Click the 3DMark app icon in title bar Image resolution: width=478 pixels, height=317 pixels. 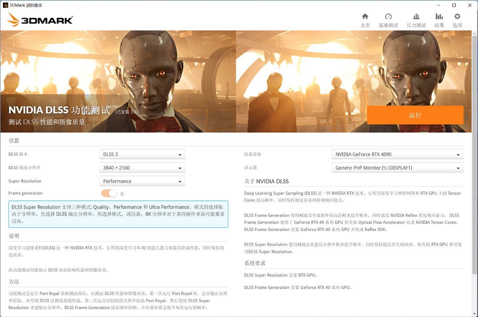(x=6, y=5)
